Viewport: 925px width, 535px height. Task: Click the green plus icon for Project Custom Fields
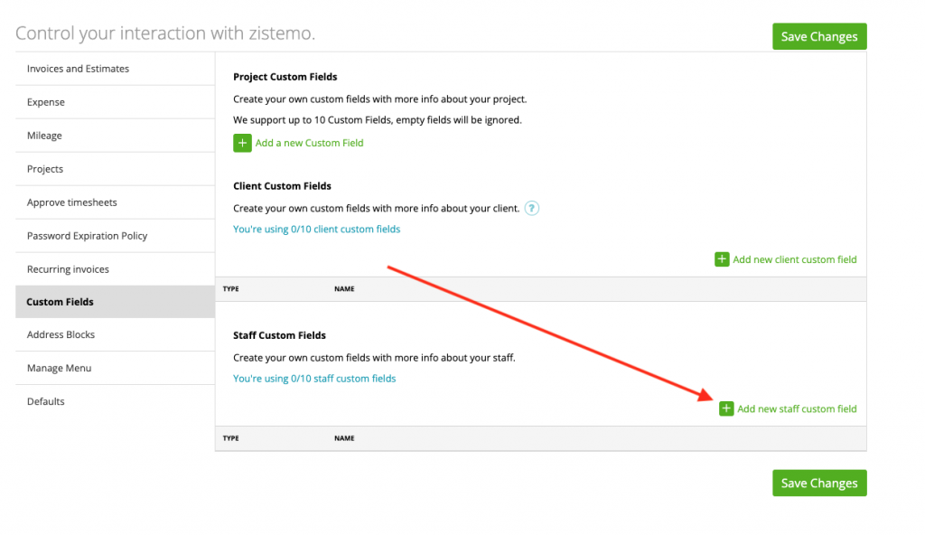tap(242, 143)
